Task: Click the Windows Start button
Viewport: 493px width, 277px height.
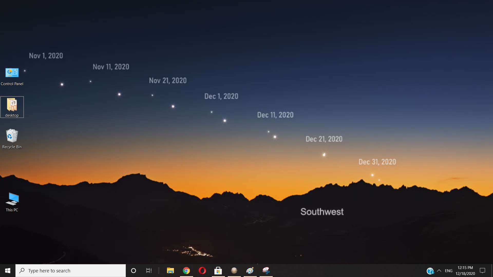Action: pyautogui.click(x=7, y=271)
